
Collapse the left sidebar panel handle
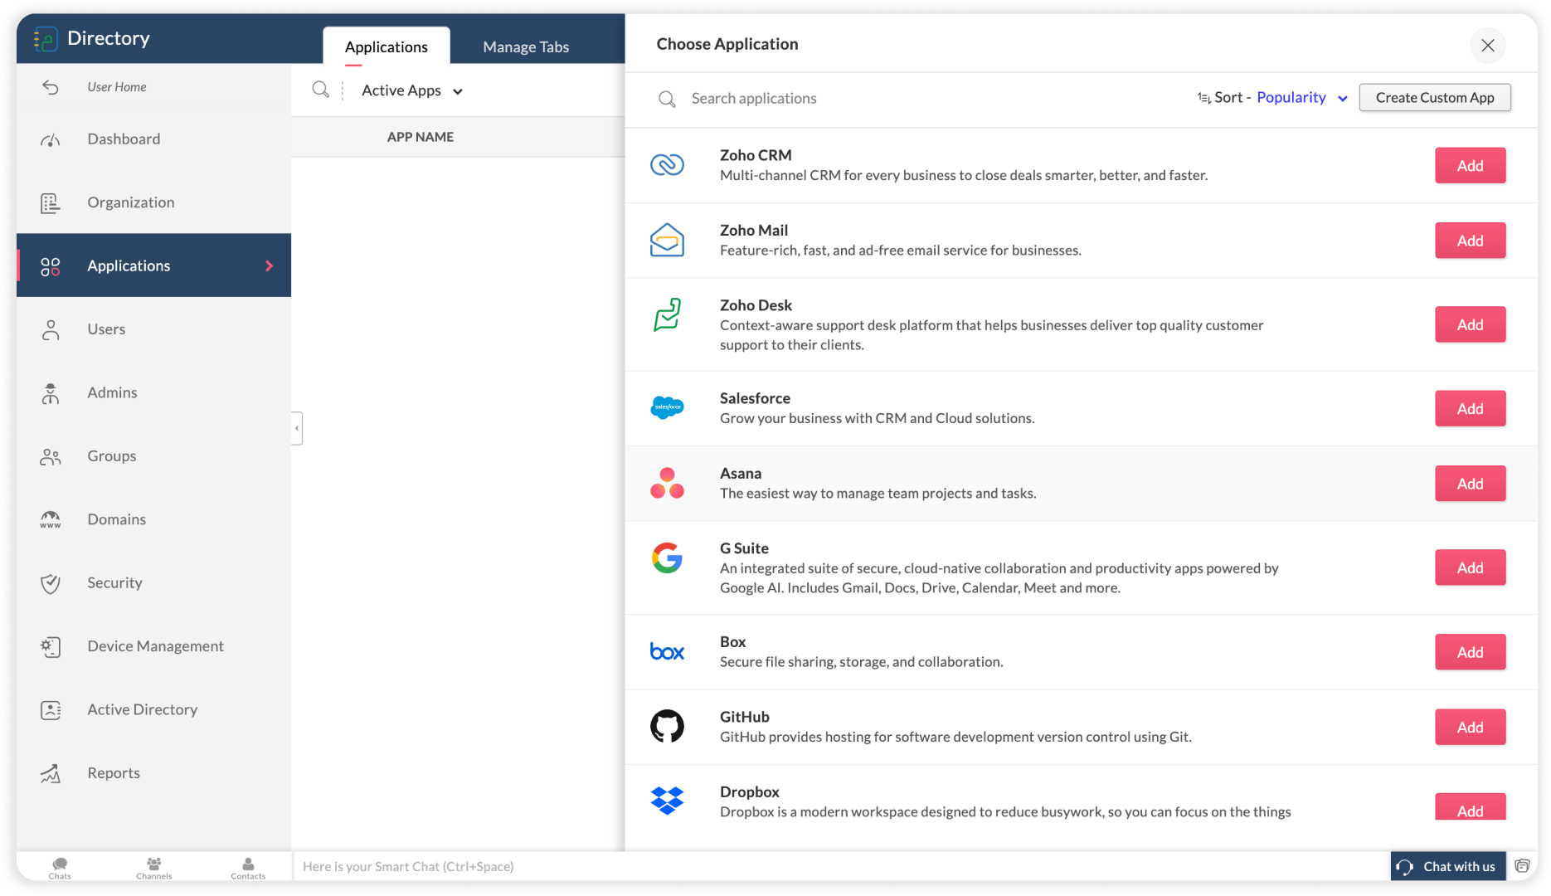tap(297, 428)
